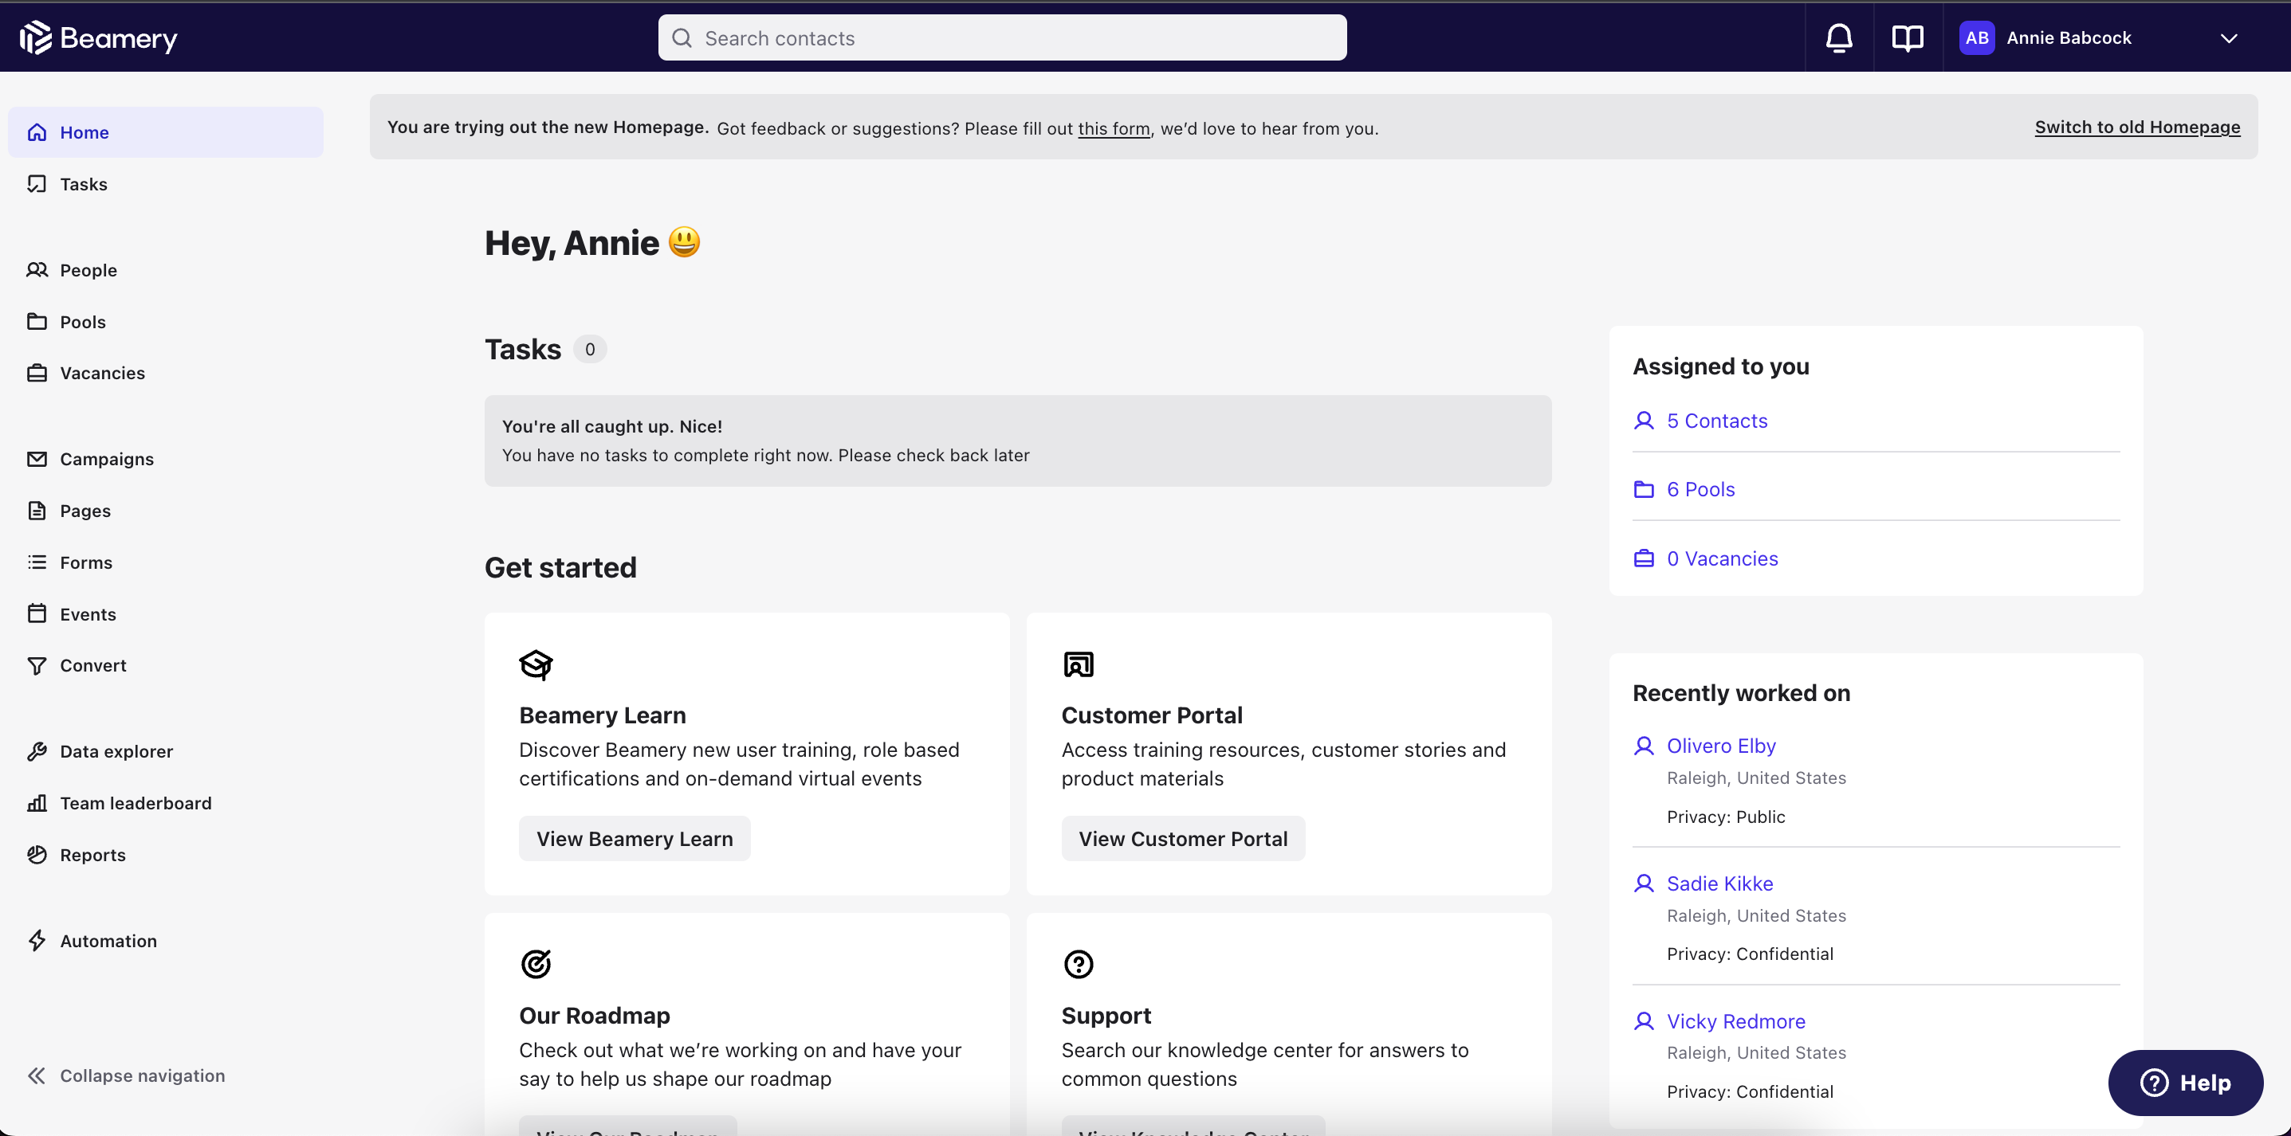This screenshot has width=2291, height=1136.
Task: Open 5 Contacts assigned to you
Action: (x=1716, y=421)
